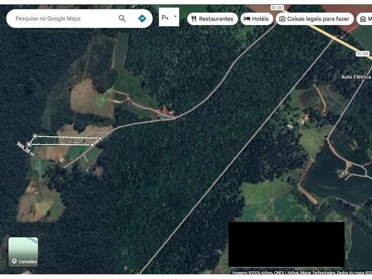This screenshot has height=279, width=372.
Task: Click the P input-tool icon beside the search bar
Action: pyautogui.click(x=165, y=17)
